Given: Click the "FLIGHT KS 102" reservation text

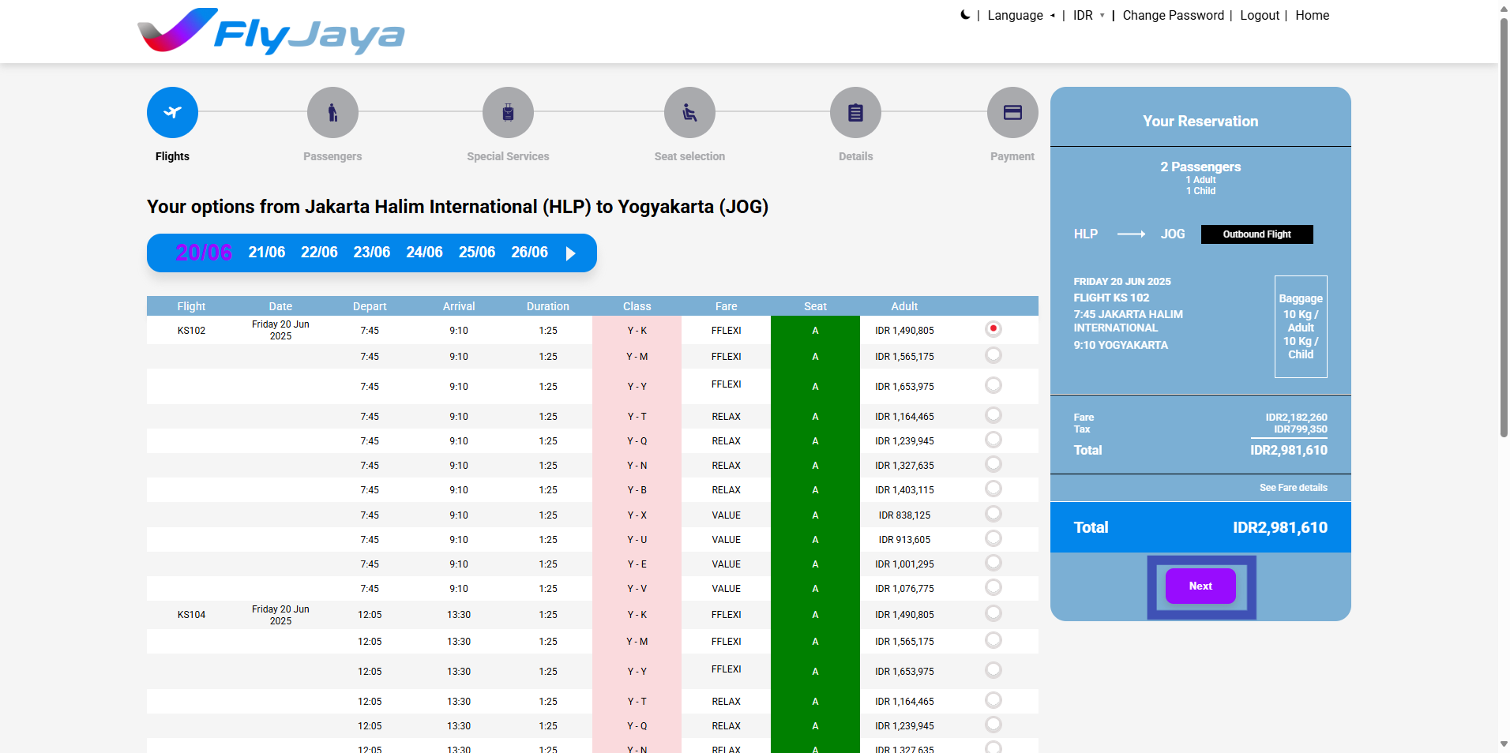Looking at the screenshot, I should pyautogui.click(x=1111, y=298).
